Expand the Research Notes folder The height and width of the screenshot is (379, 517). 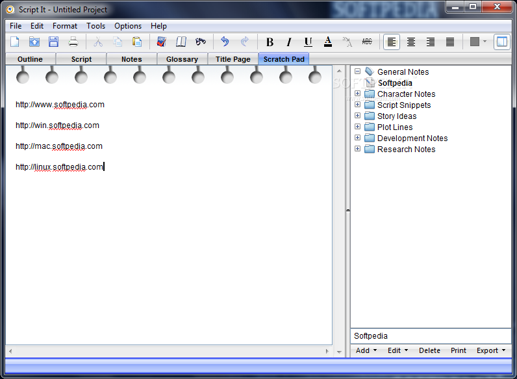[x=357, y=149]
